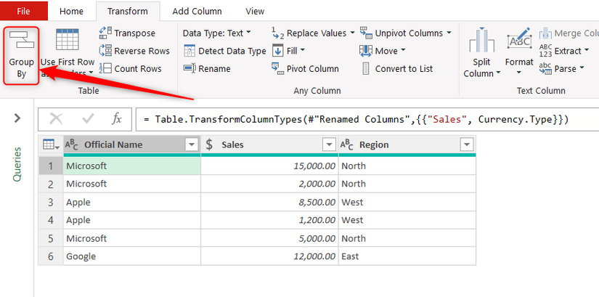Click the Transpose icon
Viewport: 599px width, 297px height.
point(105,33)
